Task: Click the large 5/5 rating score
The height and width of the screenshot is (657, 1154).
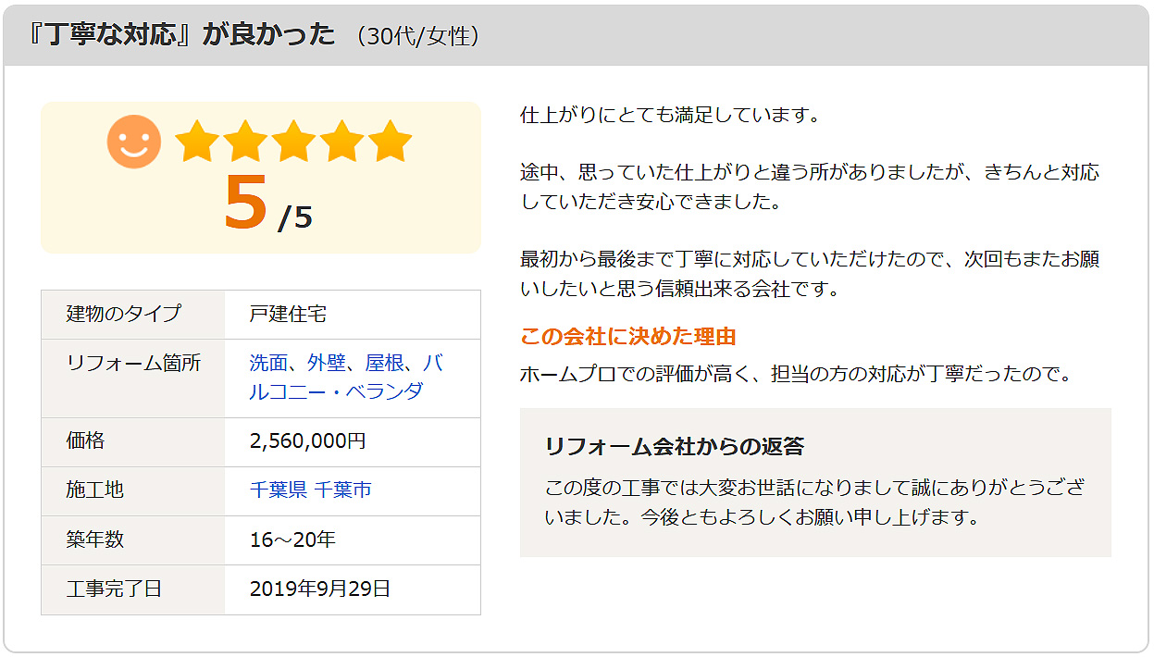Action: click(x=268, y=205)
